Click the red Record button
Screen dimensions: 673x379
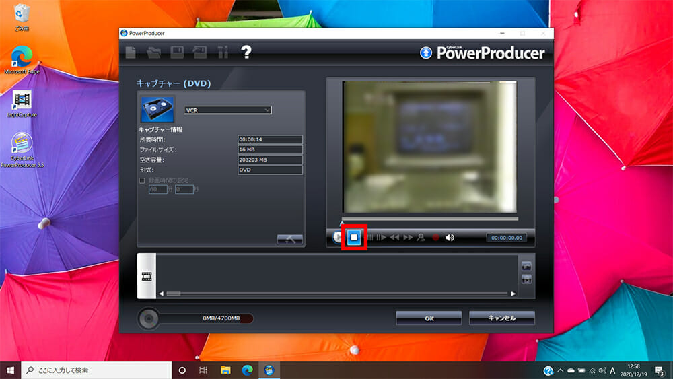tap(435, 238)
